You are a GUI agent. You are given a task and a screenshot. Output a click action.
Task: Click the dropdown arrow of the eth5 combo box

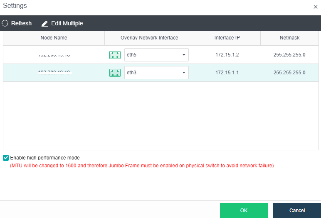[x=183, y=55]
